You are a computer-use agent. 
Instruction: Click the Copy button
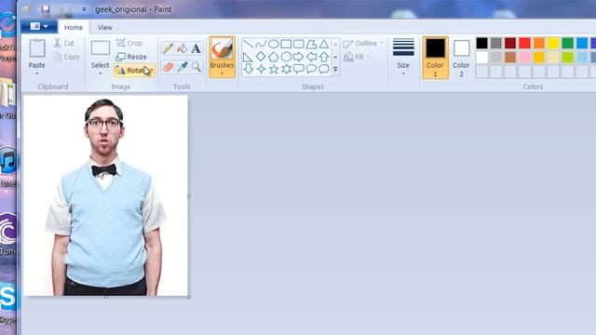(x=66, y=57)
